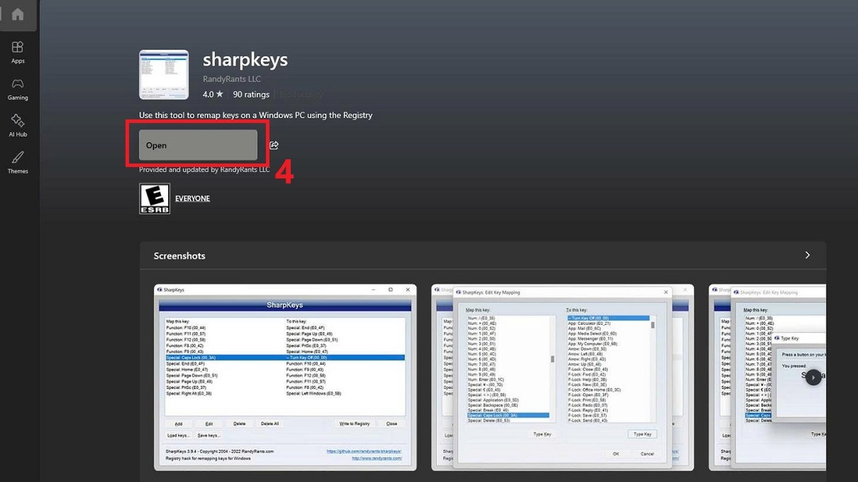Click the sharpkeys app logo image
The height and width of the screenshot is (482, 858).
click(x=164, y=75)
